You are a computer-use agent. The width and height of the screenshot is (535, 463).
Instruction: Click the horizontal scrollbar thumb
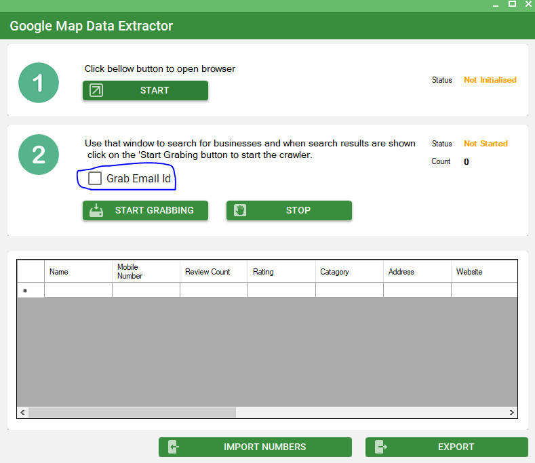[132, 412]
